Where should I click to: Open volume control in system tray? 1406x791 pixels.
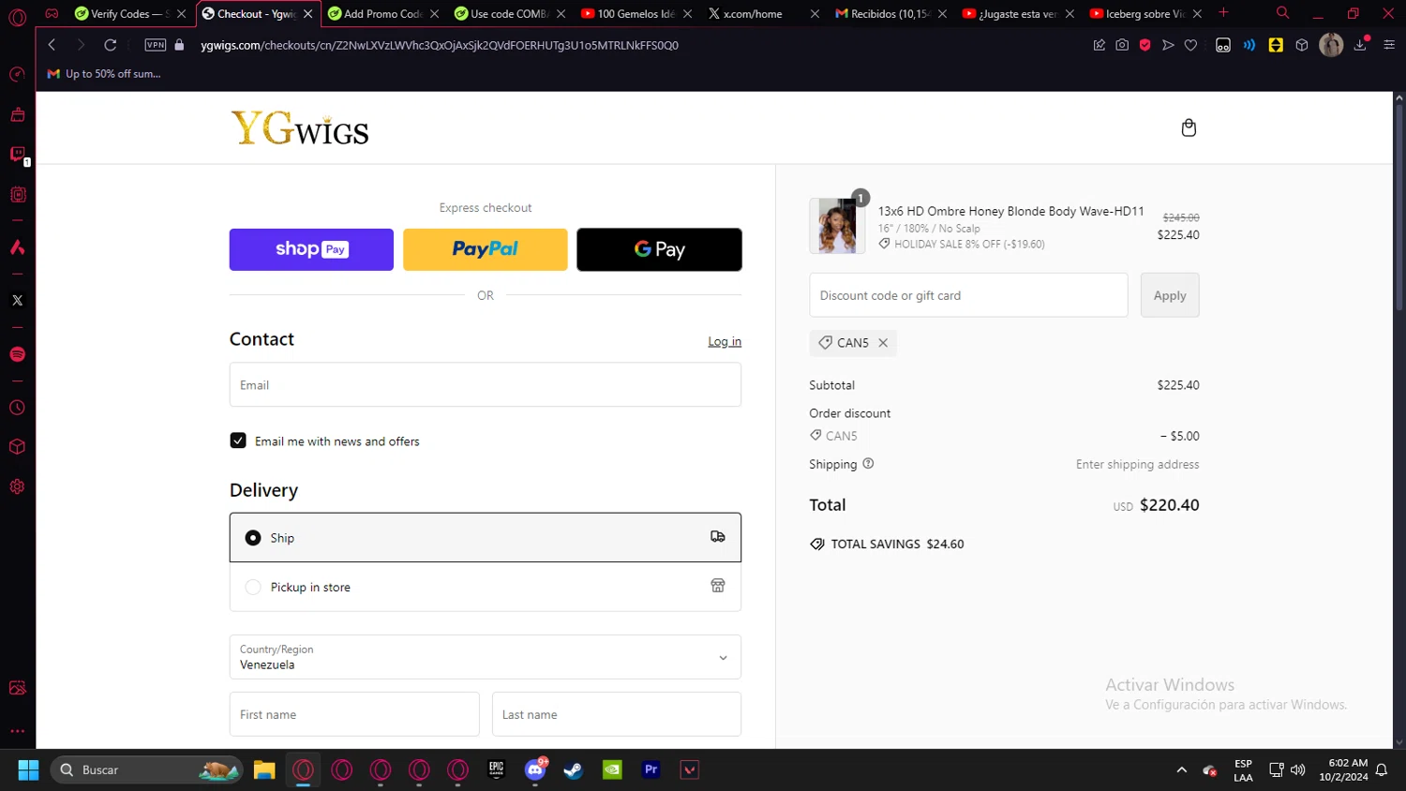point(1298,770)
